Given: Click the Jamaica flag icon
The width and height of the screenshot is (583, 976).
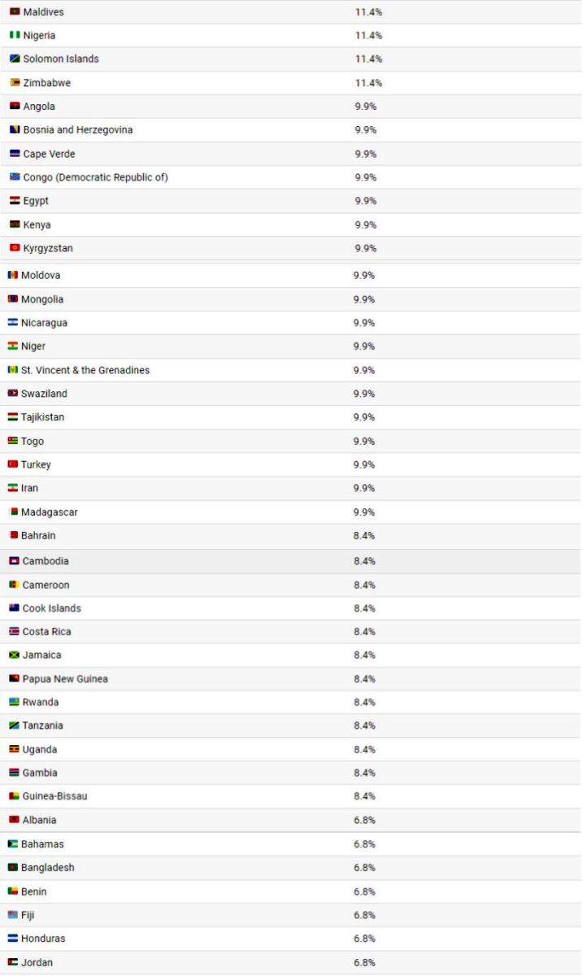Looking at the screenshot, I should pyautogui.click(x=14, y=656).
